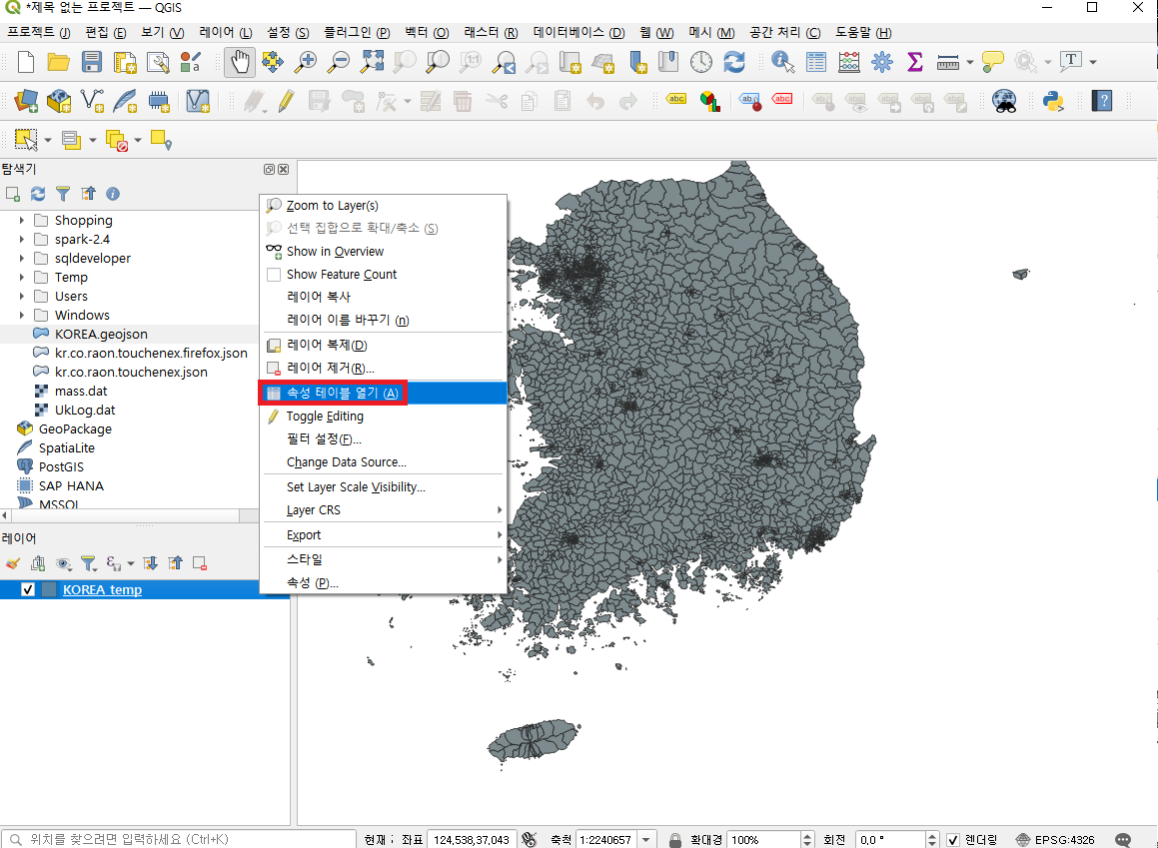
Task: Expand the Windows folder
Action: point(21,316)
